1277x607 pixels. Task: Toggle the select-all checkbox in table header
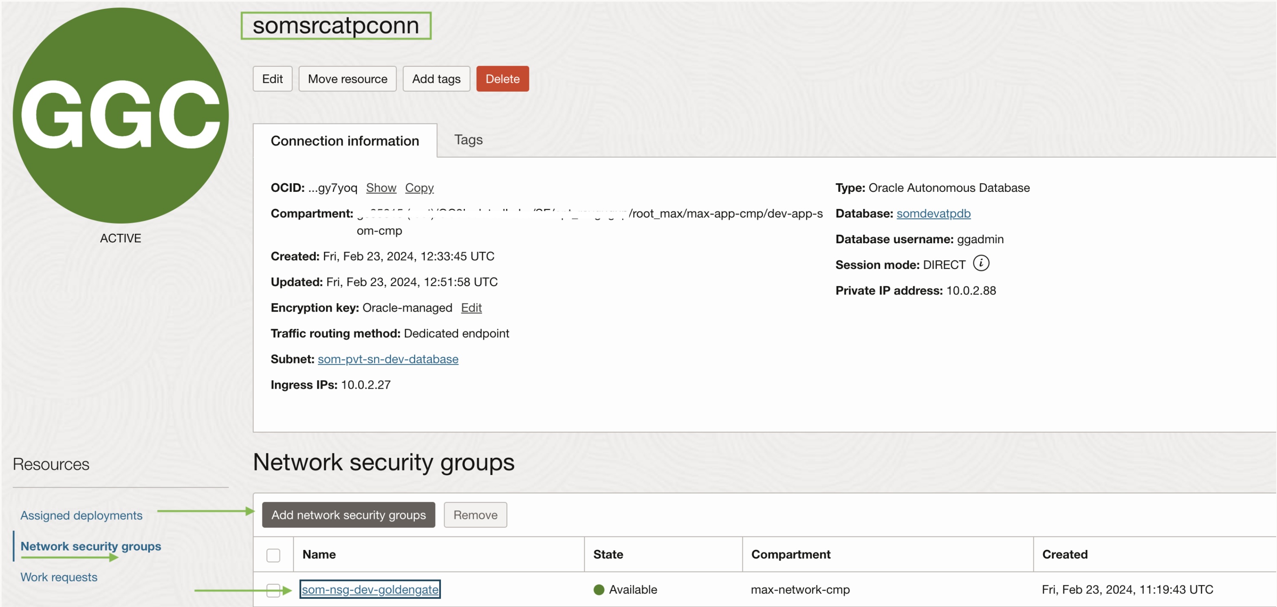click(x=273, y=555)
